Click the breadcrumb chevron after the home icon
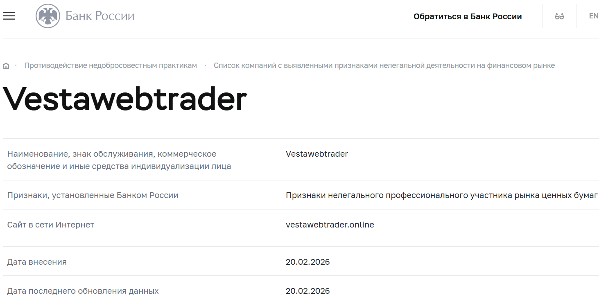Image resolution: width=599 pixels, height=304 pixels. click(16, 65)
